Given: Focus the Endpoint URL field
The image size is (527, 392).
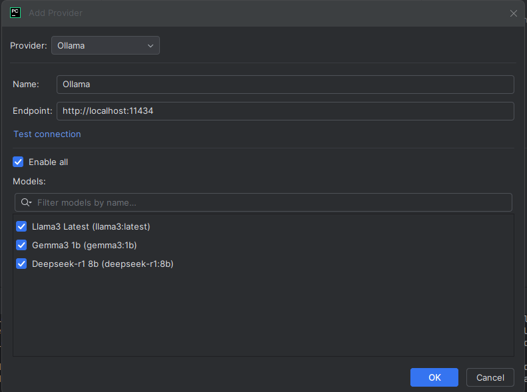Looking at the screenshot, I should tap(285, 111).
